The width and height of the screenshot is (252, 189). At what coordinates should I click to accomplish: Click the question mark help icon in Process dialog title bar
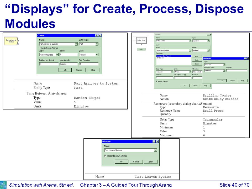(208, 35)
